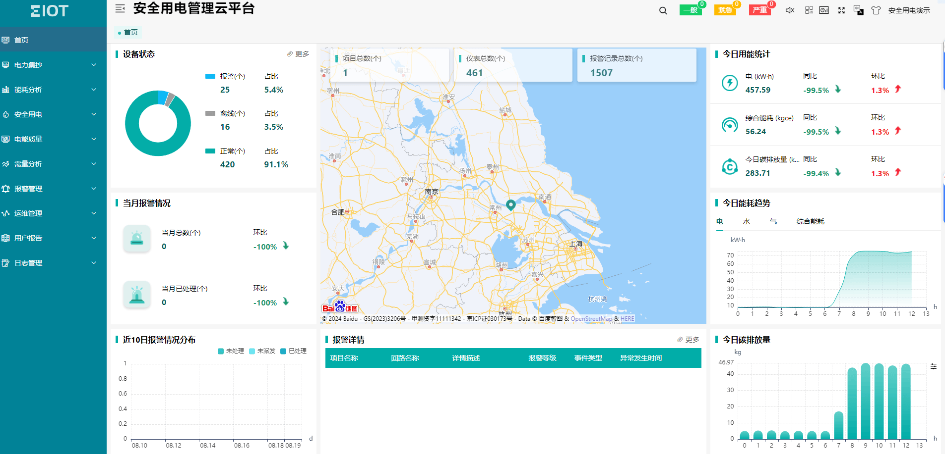Expand 能耗分析 menu chevron
The image size is (945, 454).
click(x=94, y=90)
